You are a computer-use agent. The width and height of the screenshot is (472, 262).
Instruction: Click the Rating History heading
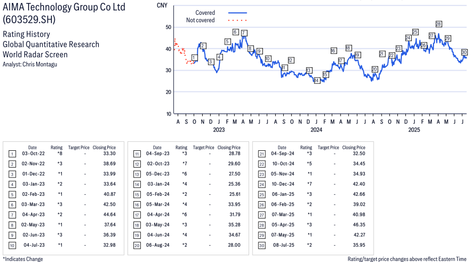coord(27,34)
